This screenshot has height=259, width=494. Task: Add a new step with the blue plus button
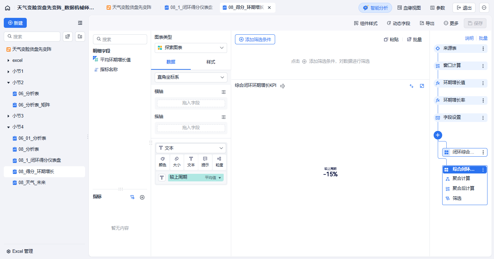coord(438,135)
